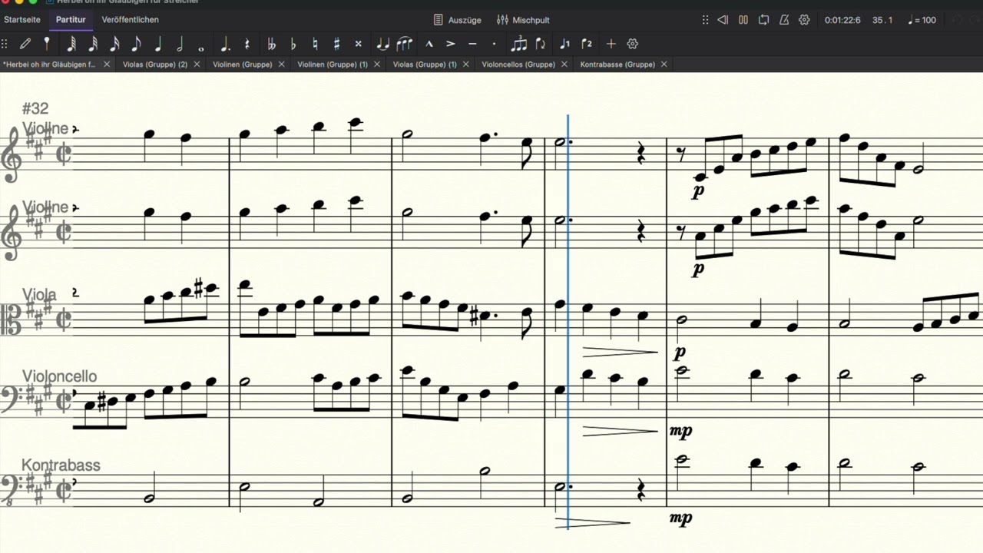983x553 pixels.
Task: Open the Auszüge parts dialog
Action: click(x=458, y=20)
